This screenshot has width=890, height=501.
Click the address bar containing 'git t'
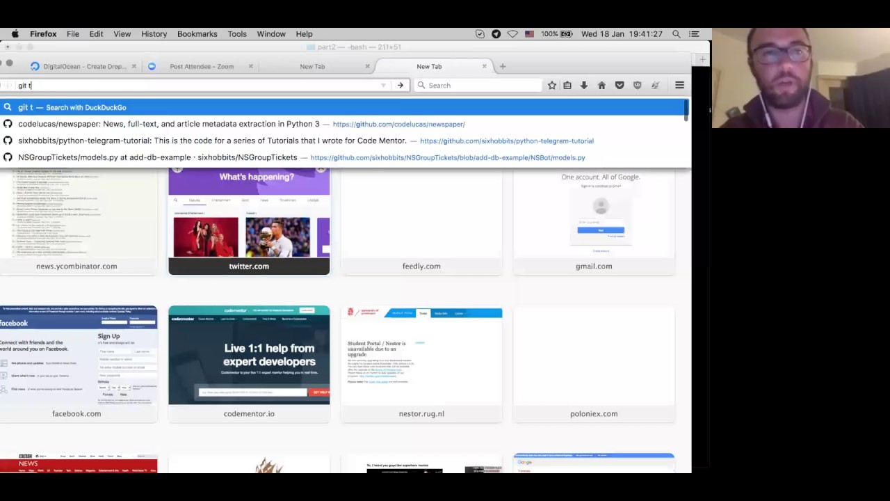[198, 86]
